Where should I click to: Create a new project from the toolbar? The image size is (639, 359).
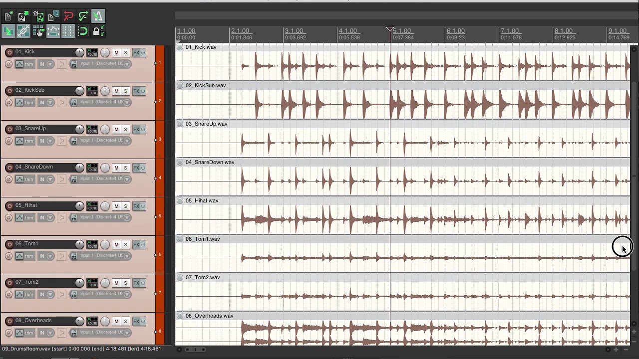click(8, 16)
